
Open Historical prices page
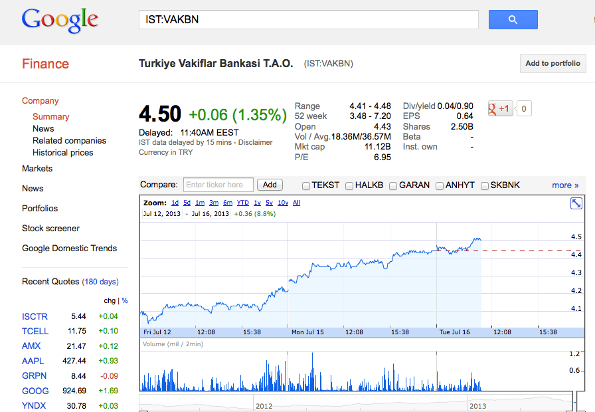point(63,153)
